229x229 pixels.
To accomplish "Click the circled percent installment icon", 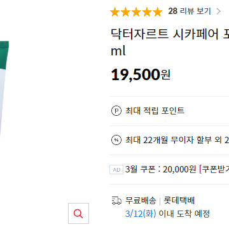I will [116, 140].
